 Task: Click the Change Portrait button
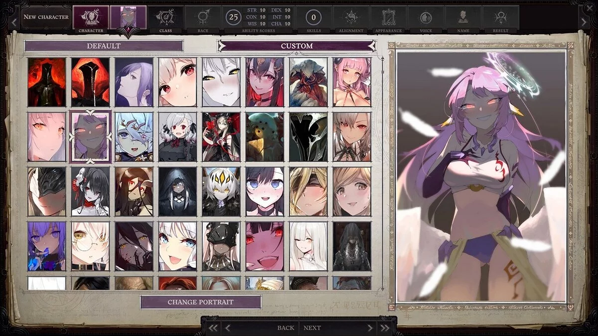(200, 302)
